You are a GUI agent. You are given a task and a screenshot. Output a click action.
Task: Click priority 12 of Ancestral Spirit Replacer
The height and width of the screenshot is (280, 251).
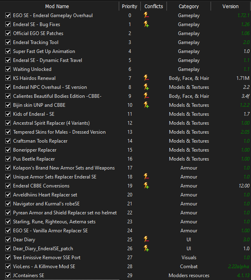(x=130, y=123)
